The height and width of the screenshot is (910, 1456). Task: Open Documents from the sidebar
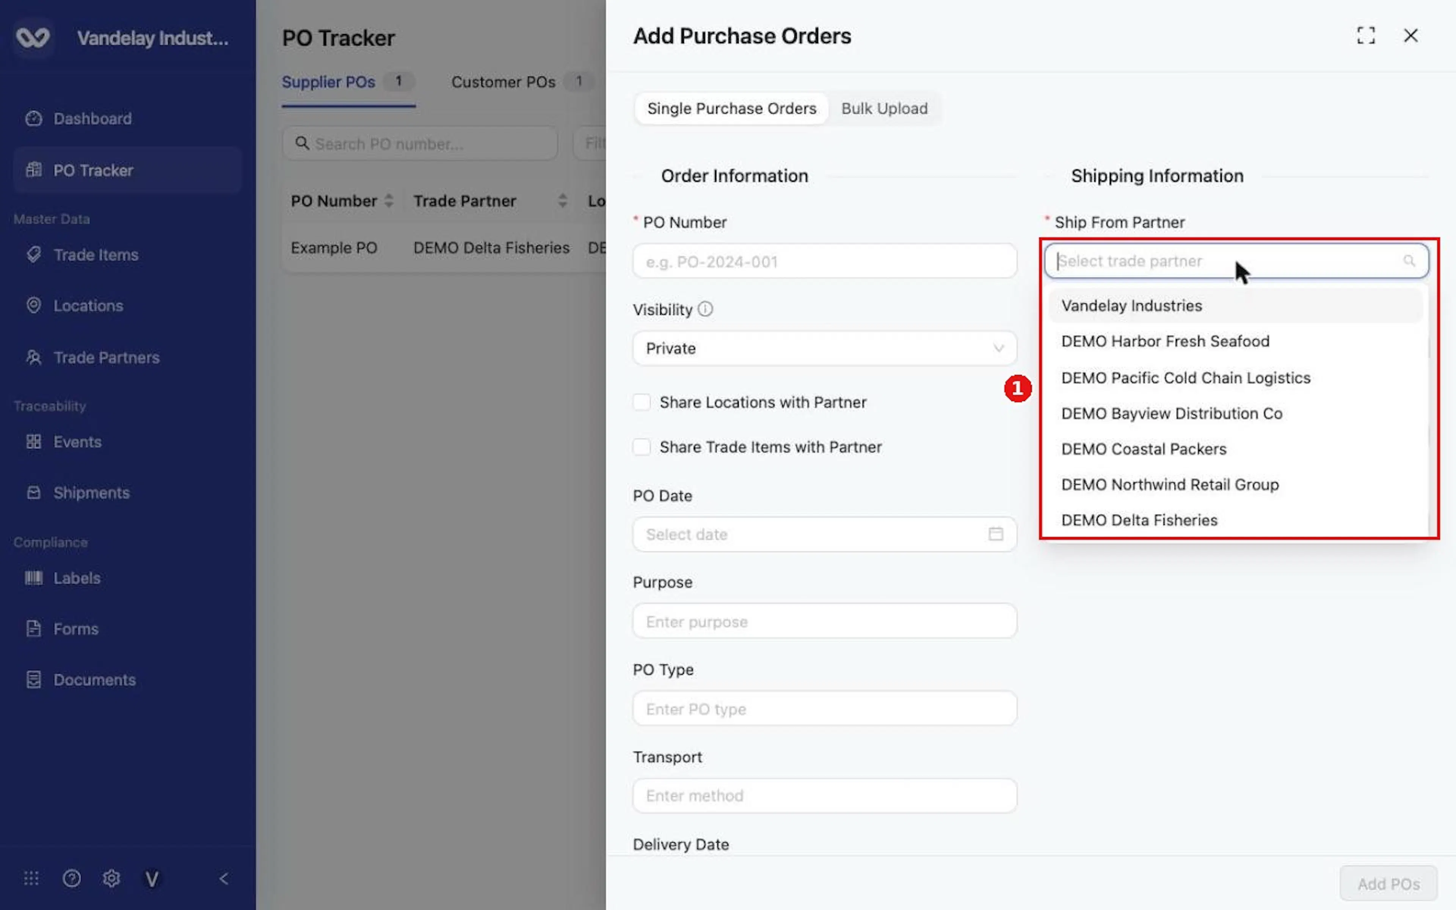(127, 680)
